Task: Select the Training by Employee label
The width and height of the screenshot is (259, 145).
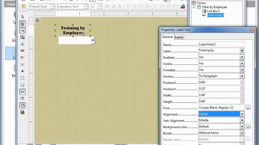Action: (x=73, y=31)
